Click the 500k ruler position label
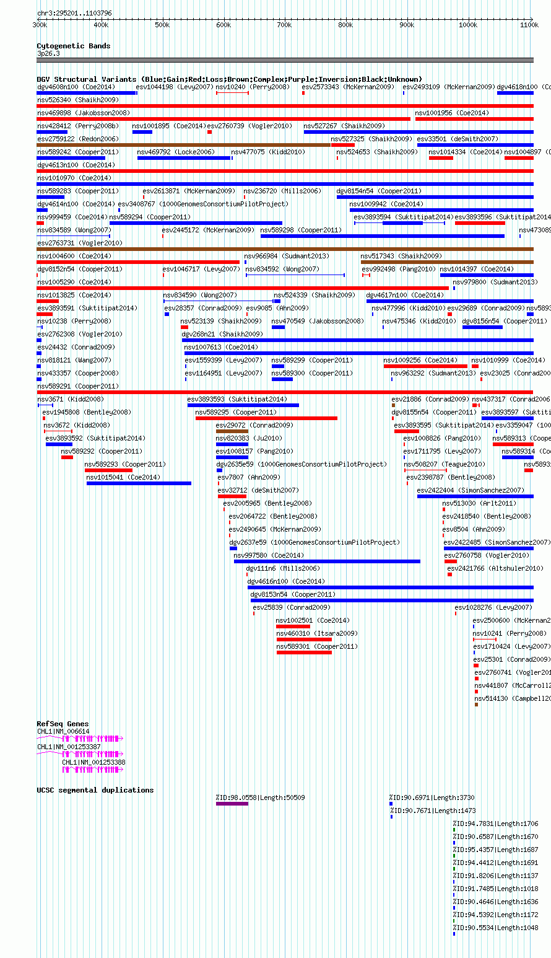The width and height of the screenshot is (551, 958). [x=162, y=25]
